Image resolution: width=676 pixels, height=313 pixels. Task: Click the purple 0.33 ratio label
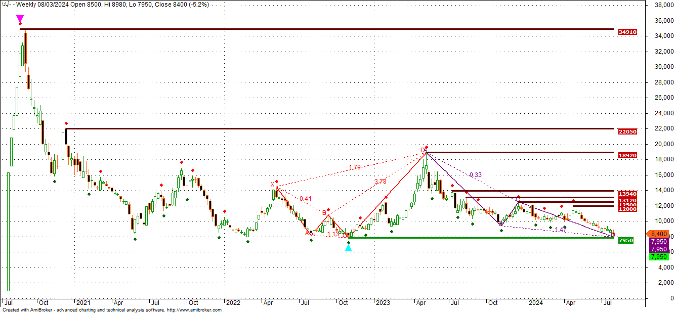click(476, 174)
